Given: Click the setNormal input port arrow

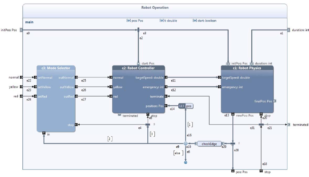Looking at the screenshot, I should (x=35, y=78).
